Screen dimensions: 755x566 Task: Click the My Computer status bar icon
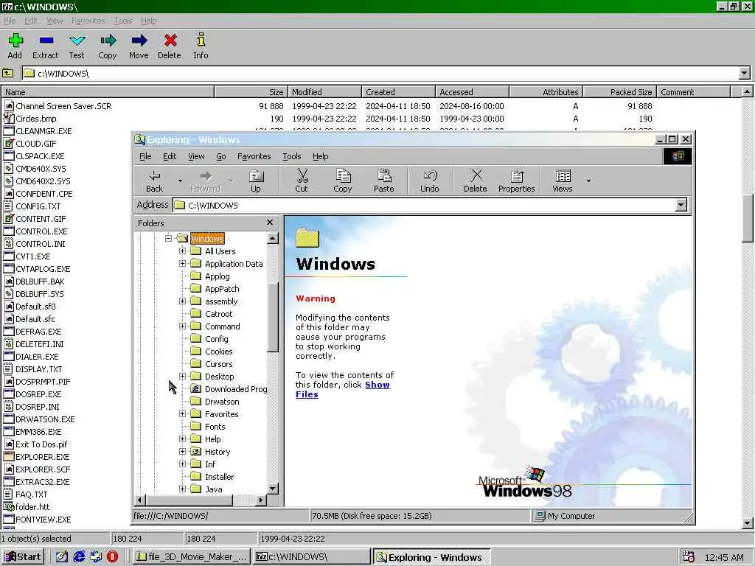(x=540, y=516)
